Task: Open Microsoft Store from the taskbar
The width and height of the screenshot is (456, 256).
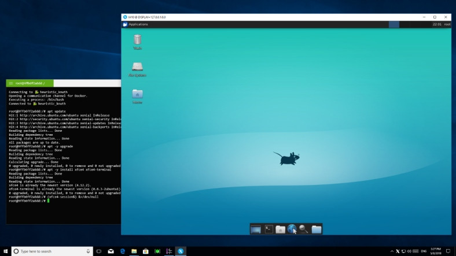Action: pyautogui.click(x=146, y=251)
